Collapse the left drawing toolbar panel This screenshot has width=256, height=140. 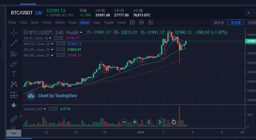tap(21, 116)
